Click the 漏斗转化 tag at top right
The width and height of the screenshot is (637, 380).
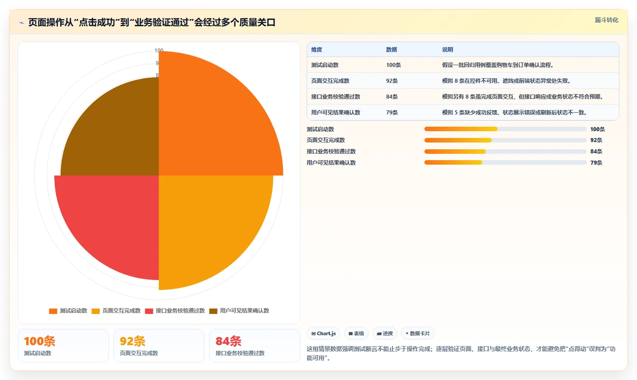(606, 20)
